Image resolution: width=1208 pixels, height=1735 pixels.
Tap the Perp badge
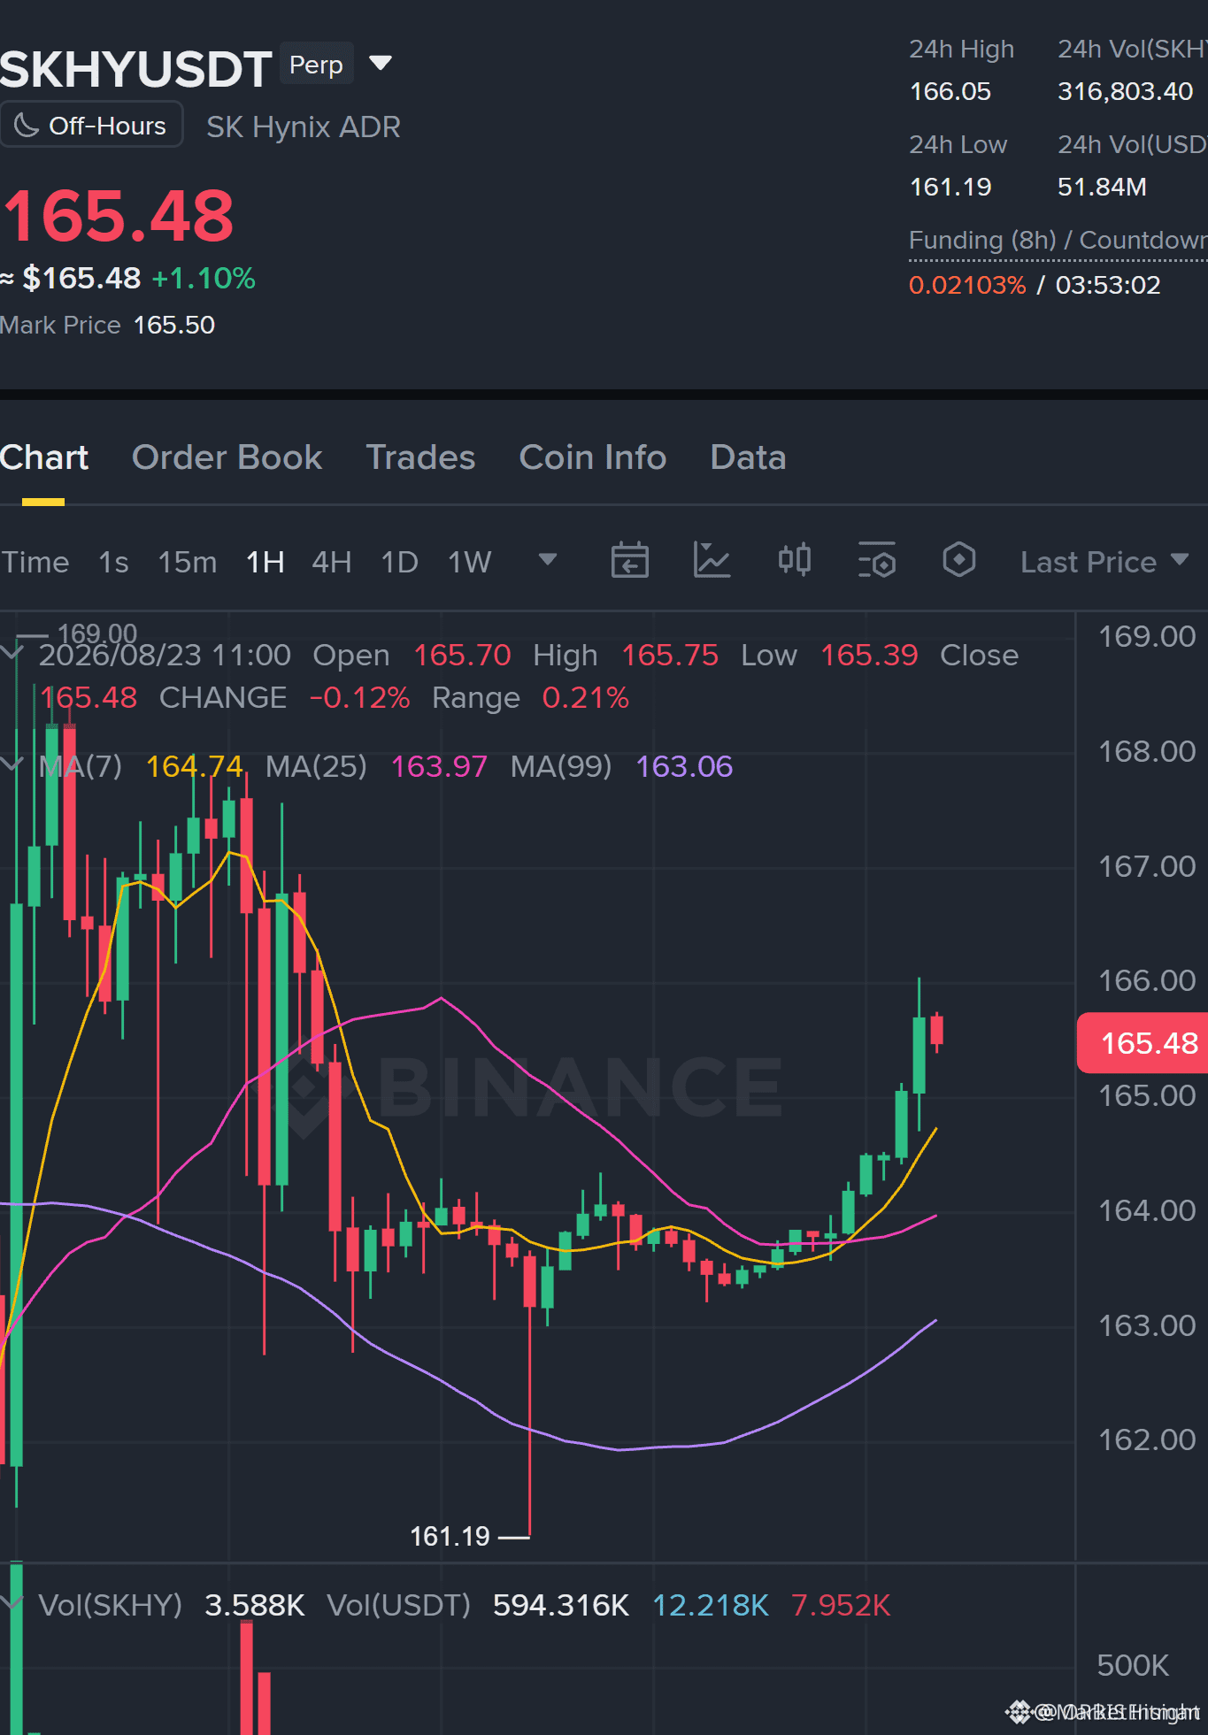click(316, 64)
